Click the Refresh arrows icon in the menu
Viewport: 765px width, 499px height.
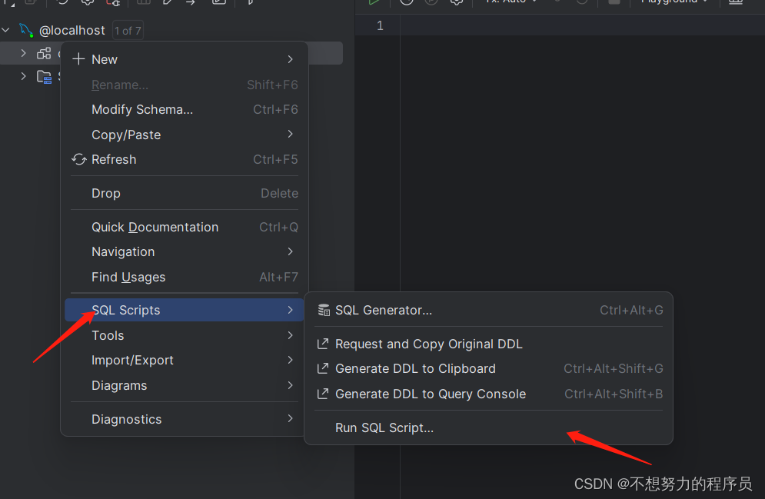[79, 159]
